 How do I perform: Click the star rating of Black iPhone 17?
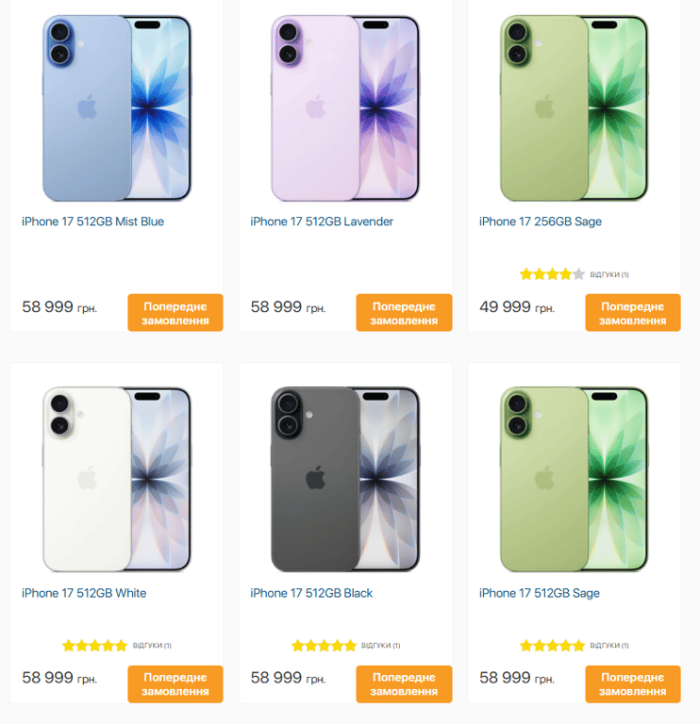point(324,645)
